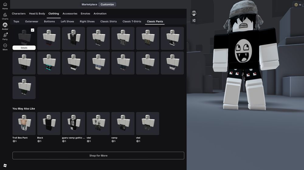Open the More sidebar menu
Screen dimensions: 304x170
pyautogui.click(x=5, y=47)
